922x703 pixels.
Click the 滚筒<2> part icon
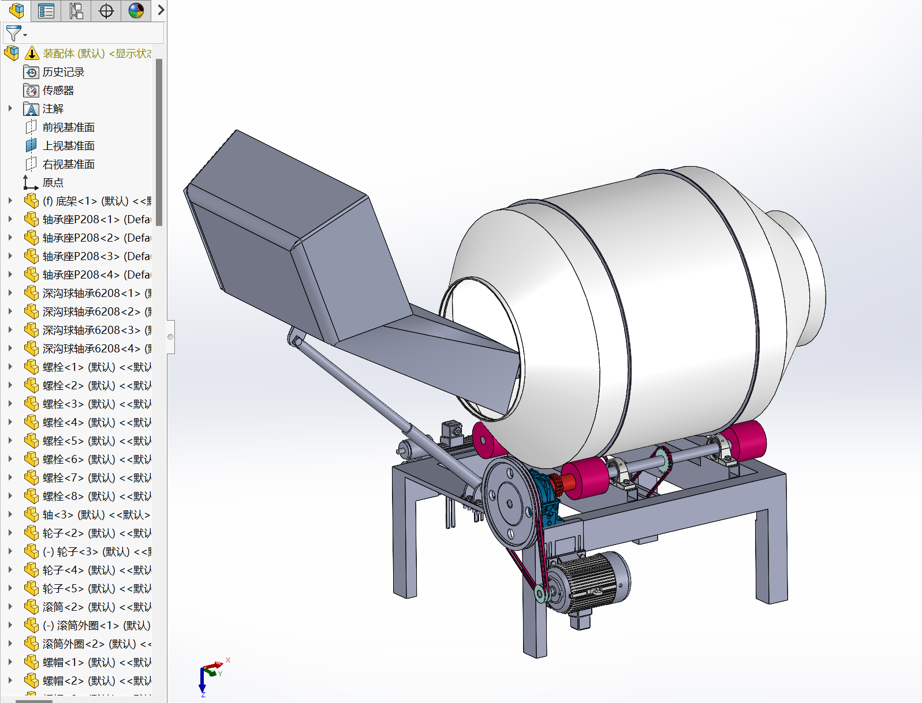point(31,607)
